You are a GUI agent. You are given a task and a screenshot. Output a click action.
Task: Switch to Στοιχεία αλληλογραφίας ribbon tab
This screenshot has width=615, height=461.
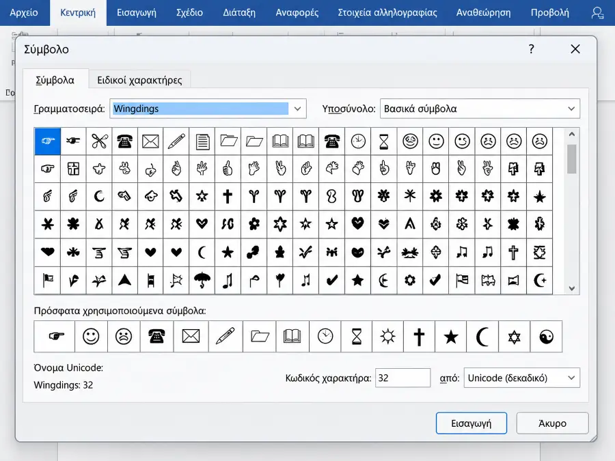pyautogui.click(x=387, y=12)
